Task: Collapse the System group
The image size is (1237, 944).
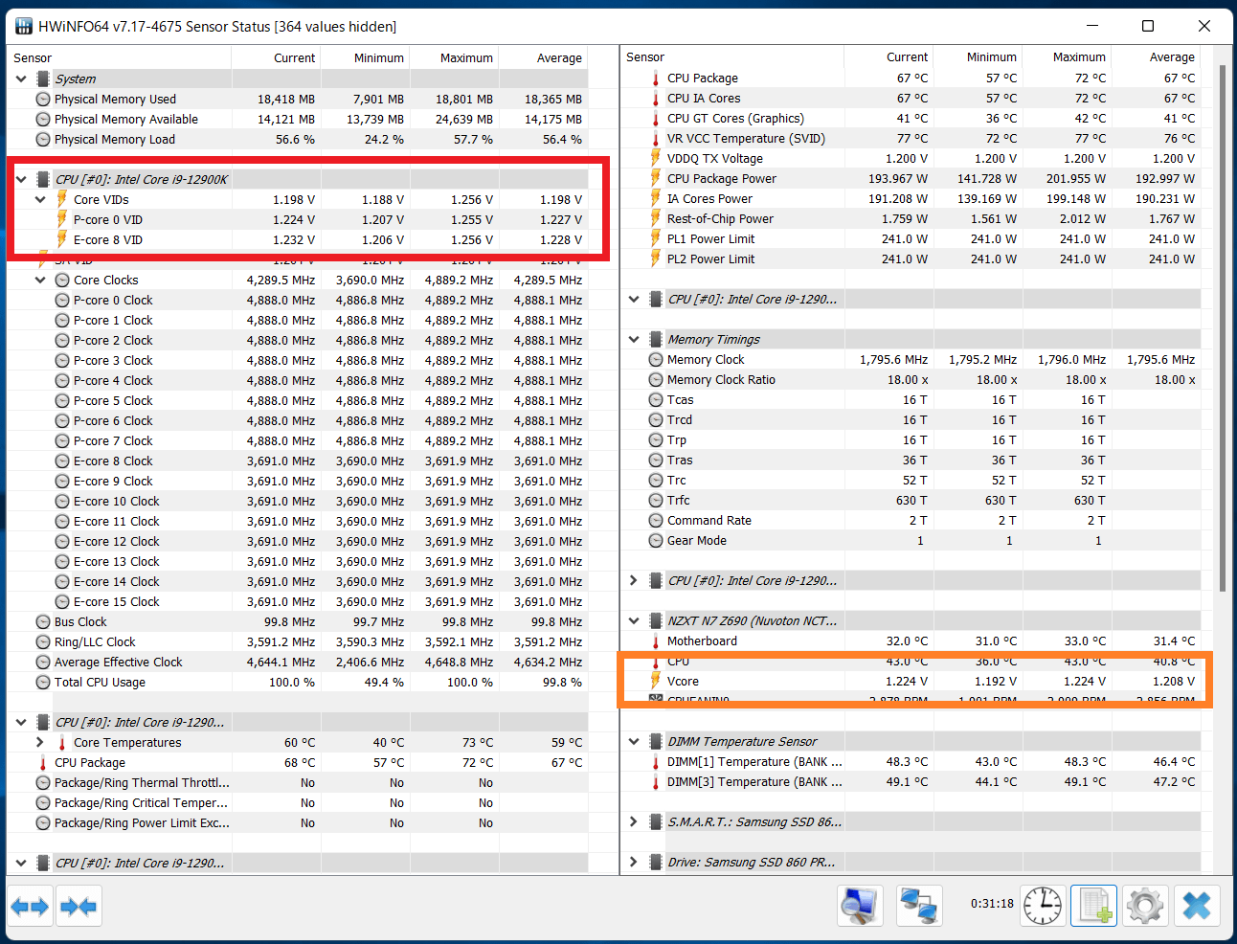Action: pos(21,79)
